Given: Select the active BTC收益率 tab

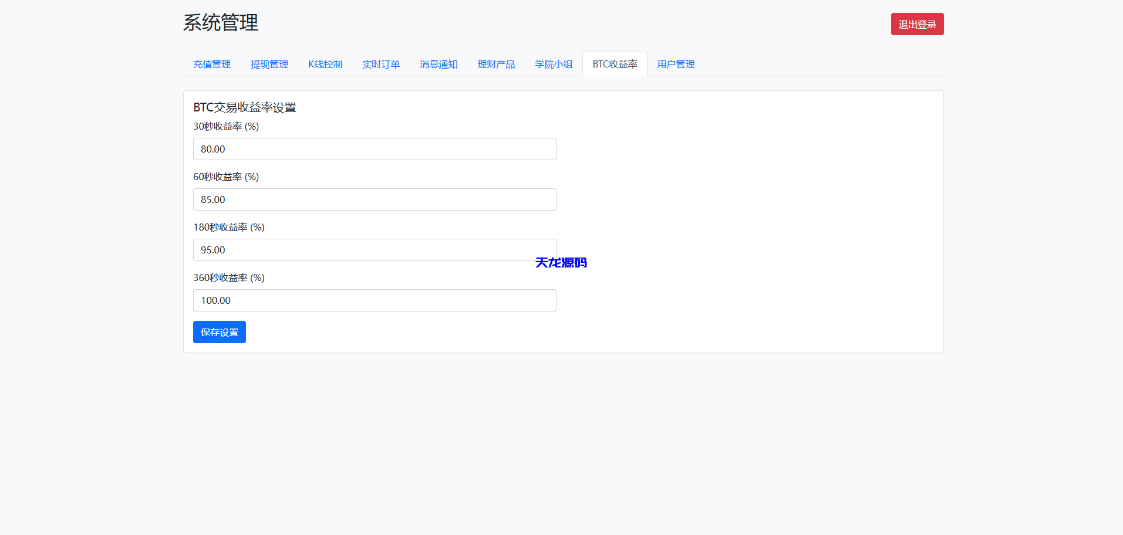Looking at the screenshot, I should (x=615, y=65).
